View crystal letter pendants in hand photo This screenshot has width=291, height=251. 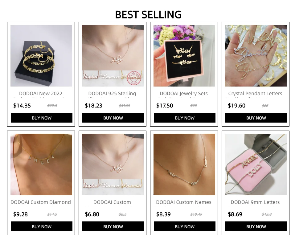pos(256,56)
